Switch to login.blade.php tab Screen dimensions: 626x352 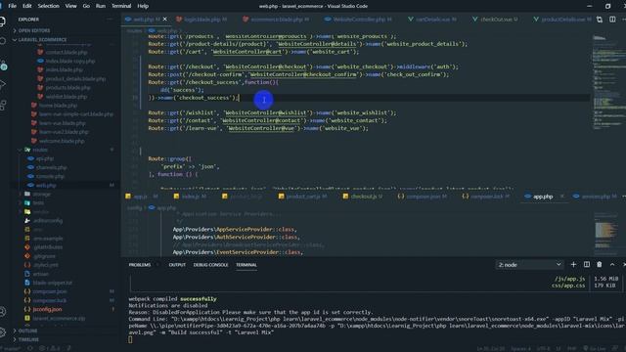[x=201, y=20]
